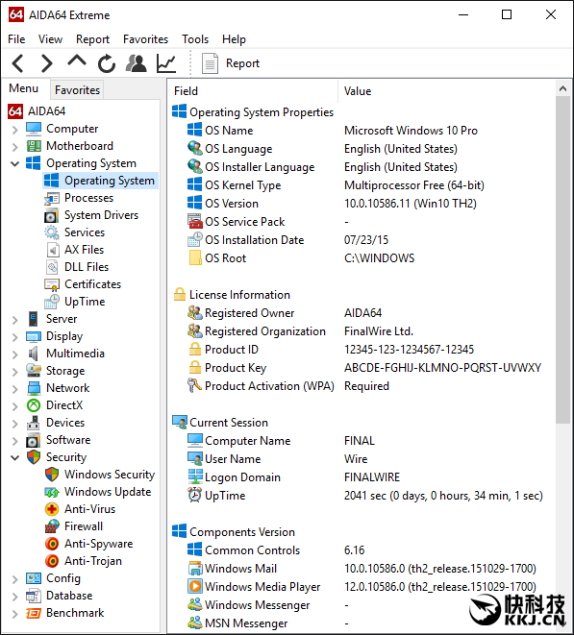Open the Help menu
This screenshot has width=574, height=635.
tap(234, 39)
